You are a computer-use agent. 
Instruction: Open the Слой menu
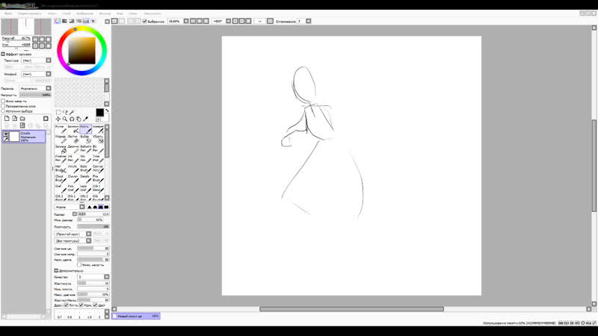pos(67,13)
